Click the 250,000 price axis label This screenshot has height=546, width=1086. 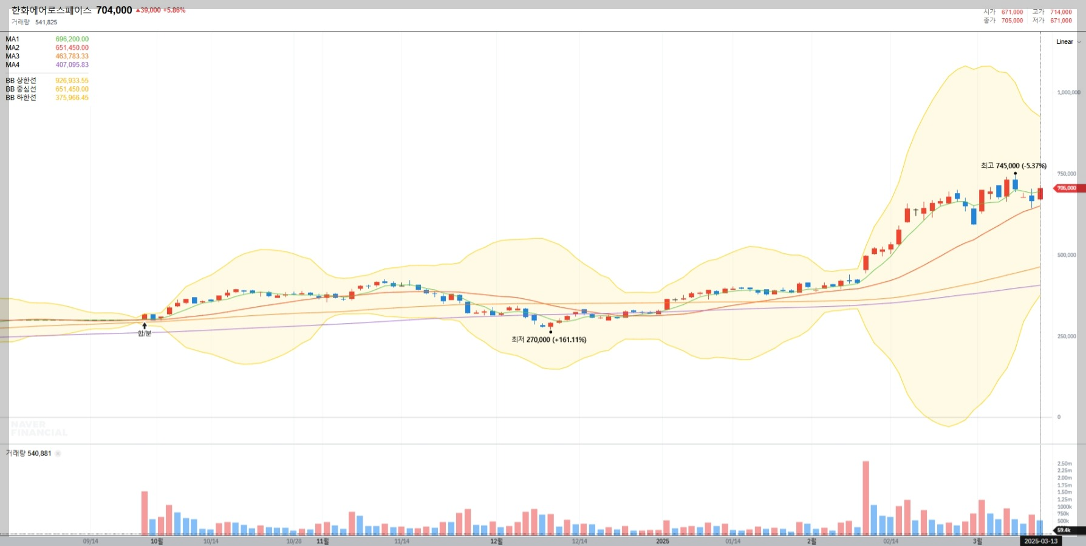[x=1067, y=336]
